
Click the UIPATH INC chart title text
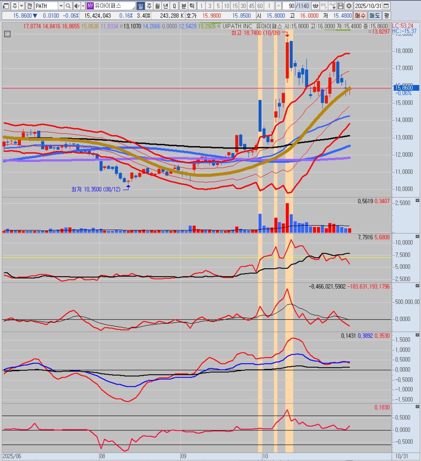[x=237, y=26]
